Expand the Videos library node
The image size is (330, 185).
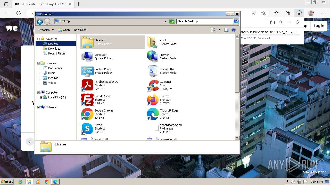pyautogui.click(x=41, y=83)
